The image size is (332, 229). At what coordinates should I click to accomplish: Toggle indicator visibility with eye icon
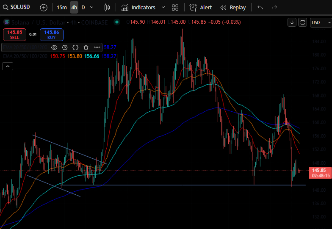point(54,47)
